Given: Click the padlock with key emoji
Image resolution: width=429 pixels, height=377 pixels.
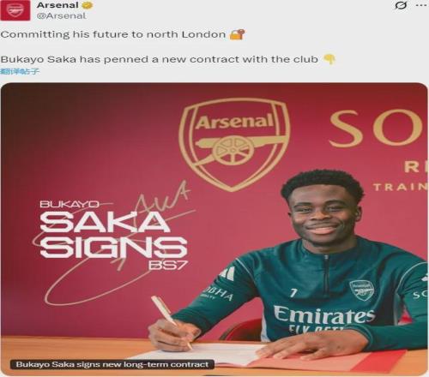Looking at the screenshot, I should click(238, 34).
